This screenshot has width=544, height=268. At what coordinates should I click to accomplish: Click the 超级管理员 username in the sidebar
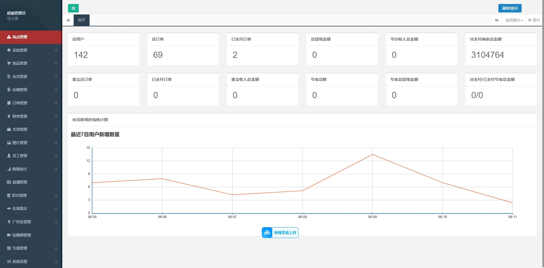pyautogui.click(x=16, y=13)
